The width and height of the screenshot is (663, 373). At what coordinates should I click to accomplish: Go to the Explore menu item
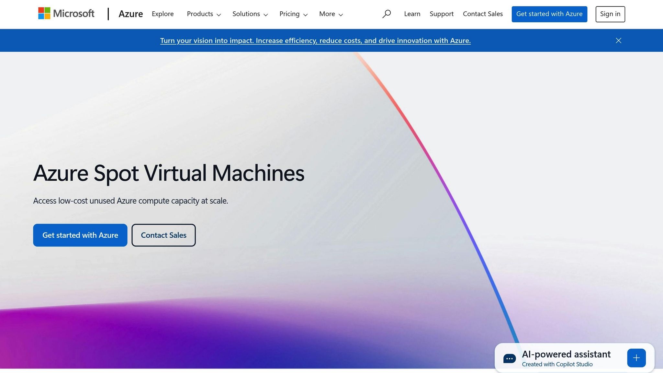click(163, 14)
